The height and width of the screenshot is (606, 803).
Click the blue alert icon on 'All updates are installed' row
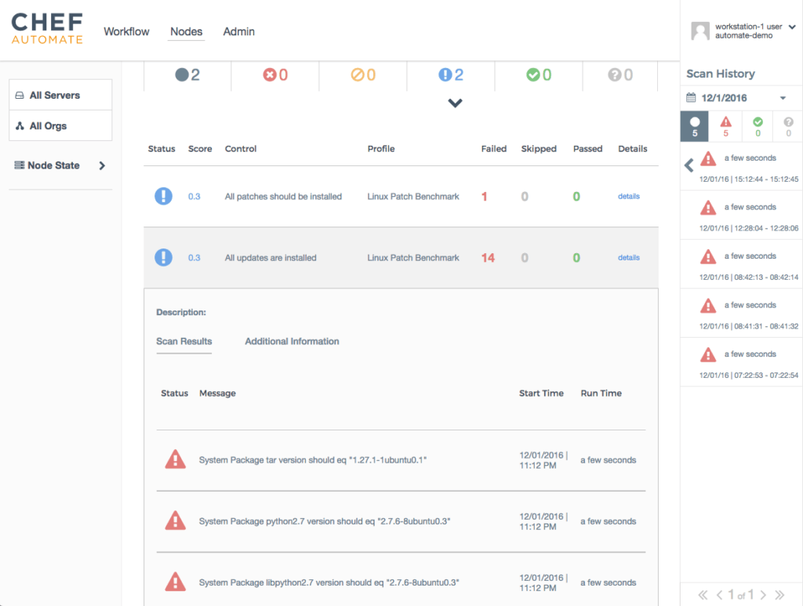tap(163, 257)
